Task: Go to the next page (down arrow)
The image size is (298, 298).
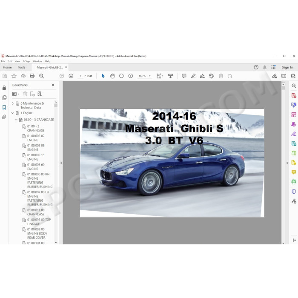Action: point(71,76)
